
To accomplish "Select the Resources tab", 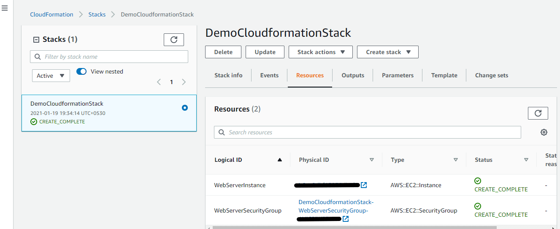I will click(310, 75).
